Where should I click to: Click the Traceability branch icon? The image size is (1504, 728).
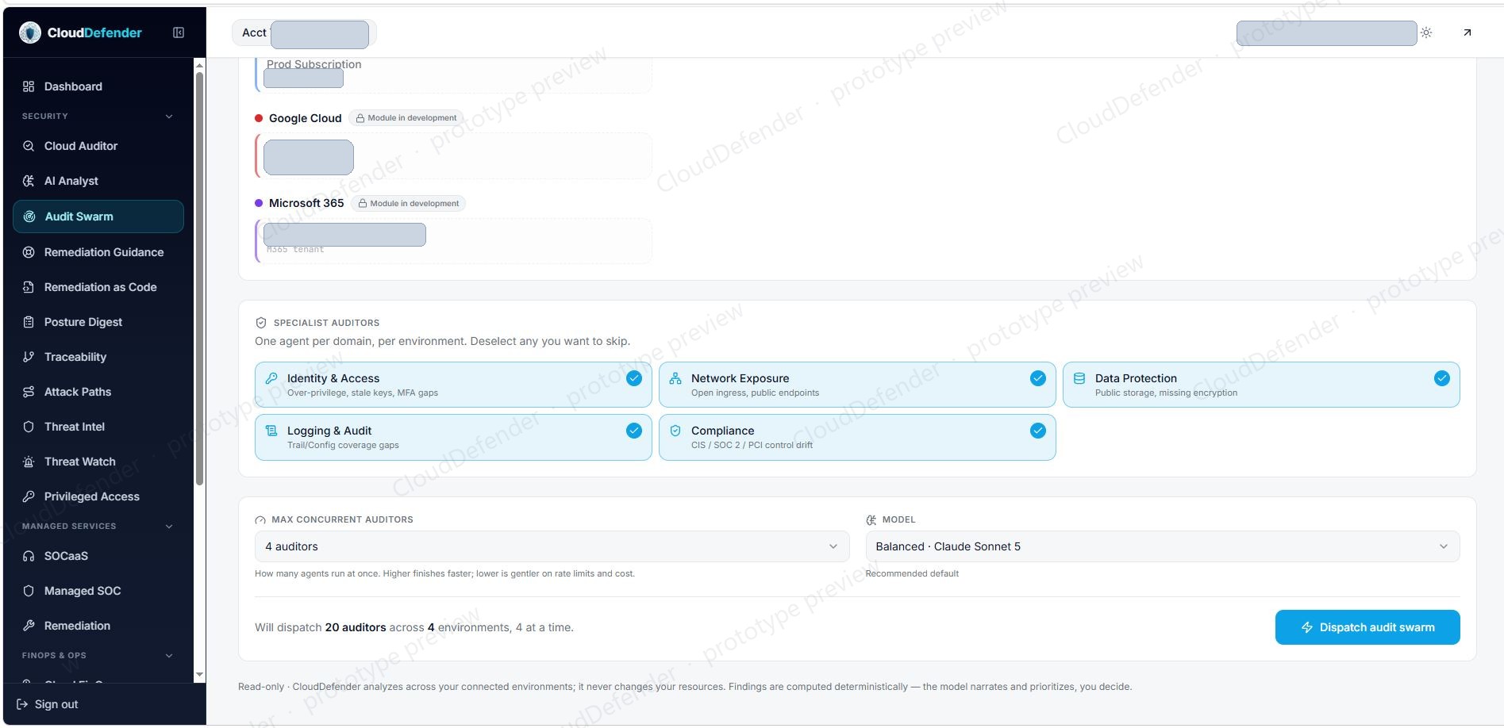click(x=29, y=357)
